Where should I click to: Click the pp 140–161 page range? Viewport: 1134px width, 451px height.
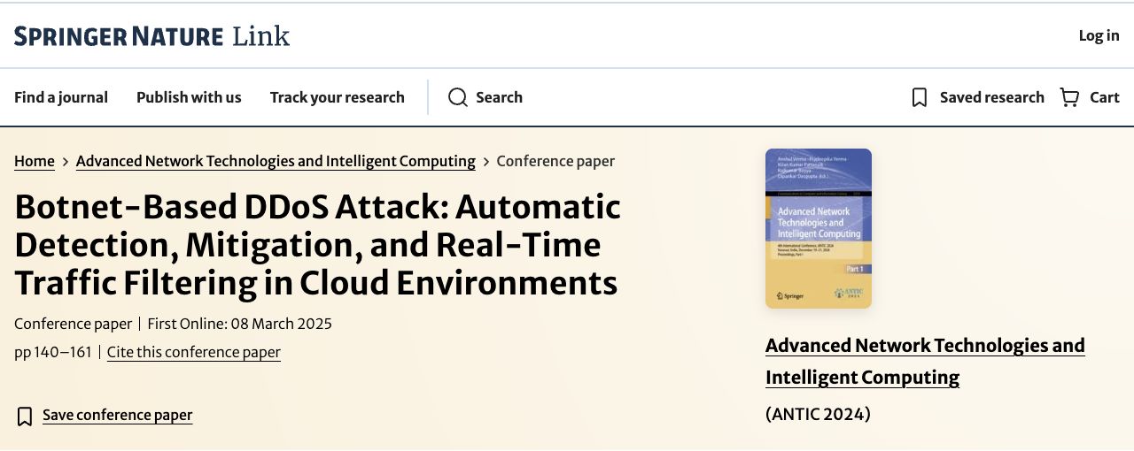tap(53, 352)
